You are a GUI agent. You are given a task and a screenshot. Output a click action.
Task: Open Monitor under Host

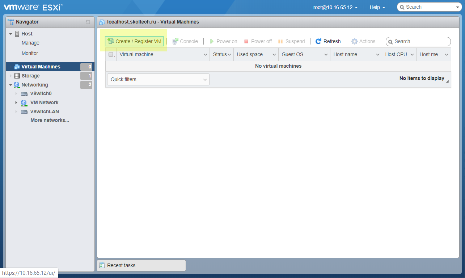point(30,53)
